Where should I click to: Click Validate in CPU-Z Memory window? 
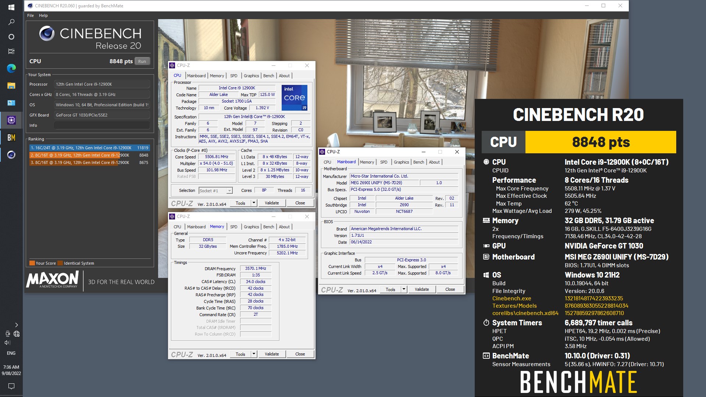tap(272, 354)
